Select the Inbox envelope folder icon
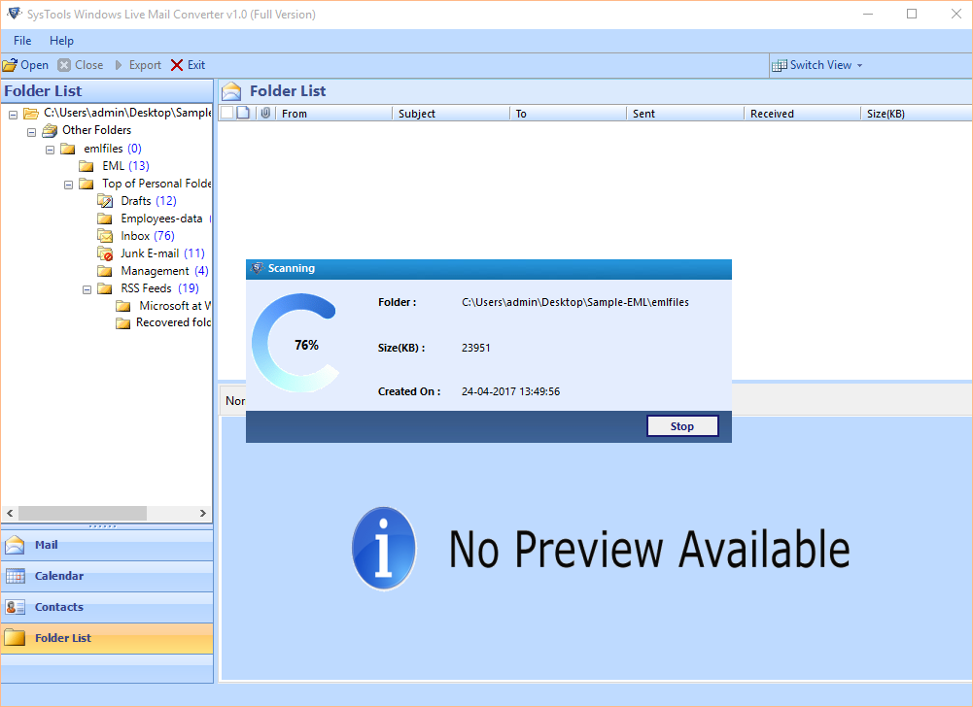 click(105, 236)
